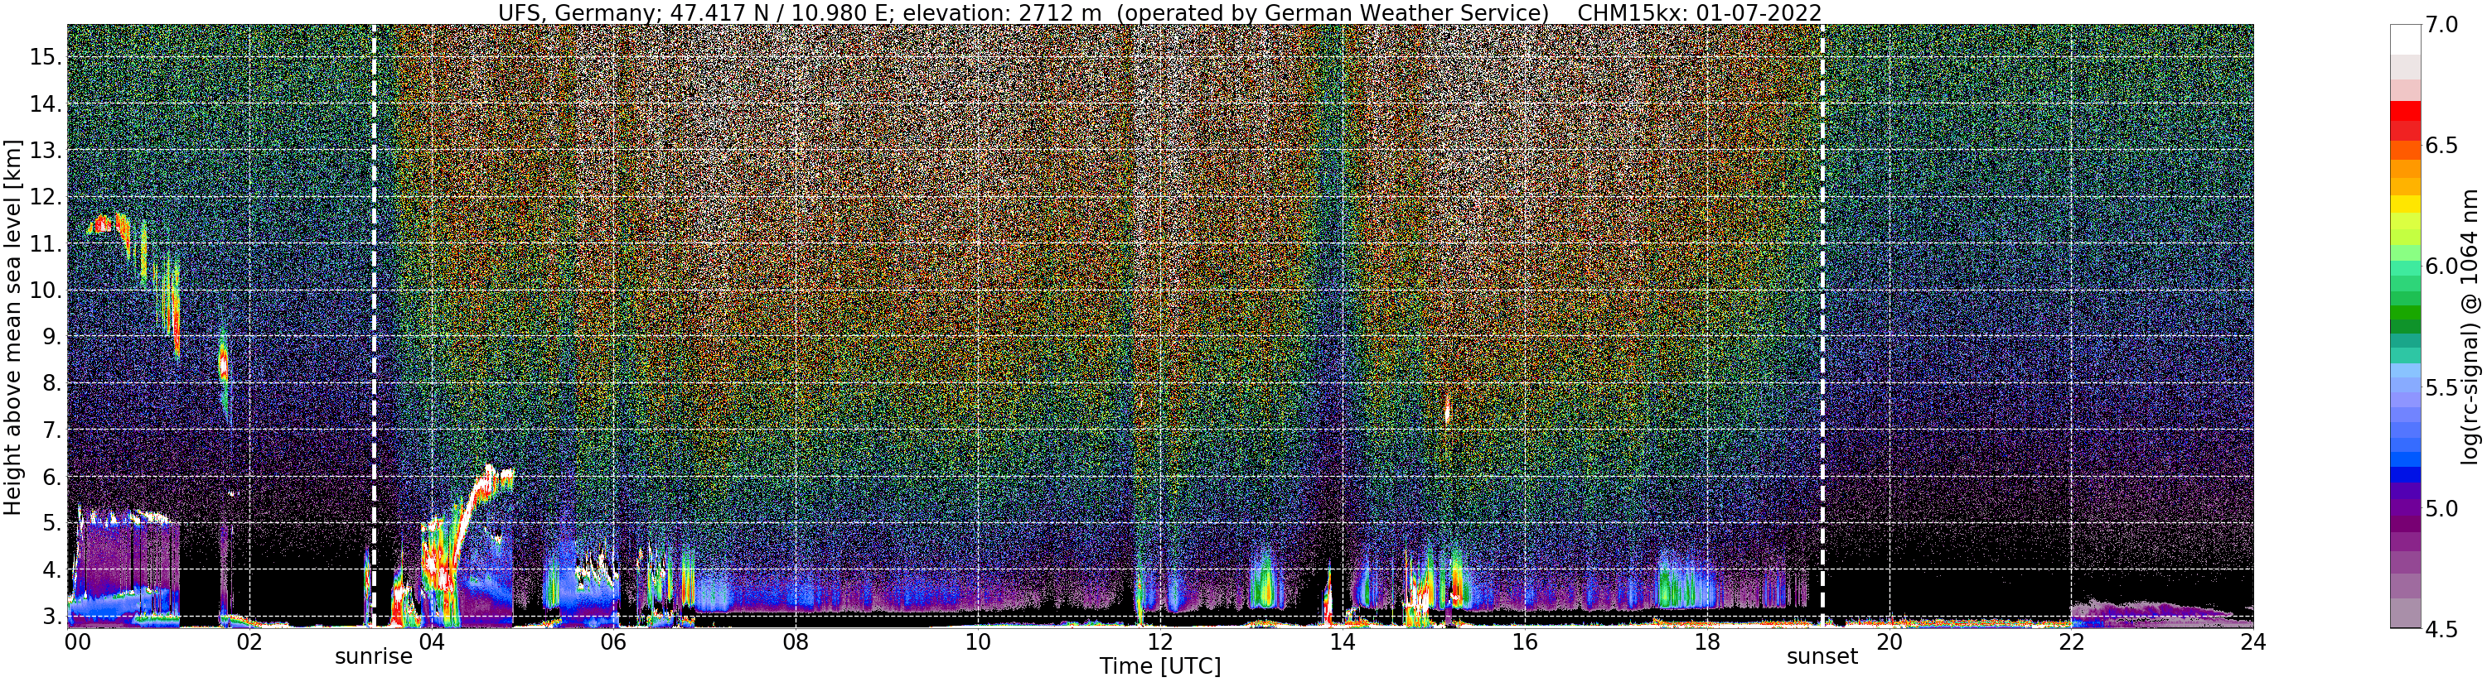Image resolution: width=2487 pixels, height=682 pixels.
Task: Click the '06' time tick label
Action: [613, 642]
